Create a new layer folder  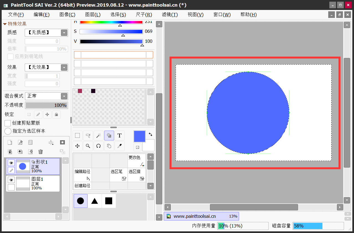30,142
